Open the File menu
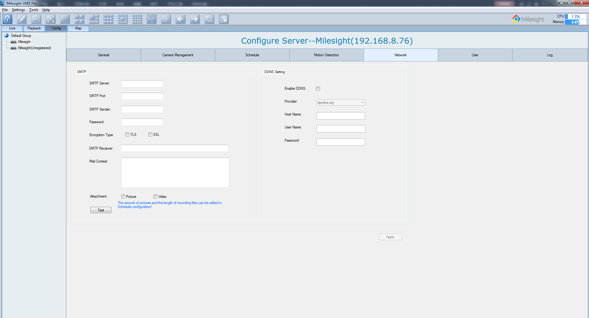Screen dimensions: 589x318 click(x=5, y=10)
